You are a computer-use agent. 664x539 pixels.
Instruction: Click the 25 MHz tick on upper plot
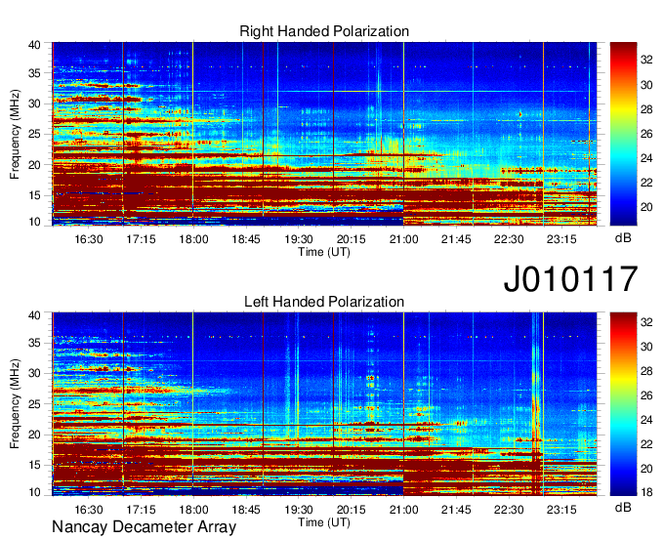tap(34, 134)
